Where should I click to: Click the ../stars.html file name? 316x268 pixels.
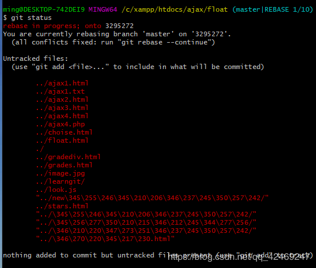62,206
